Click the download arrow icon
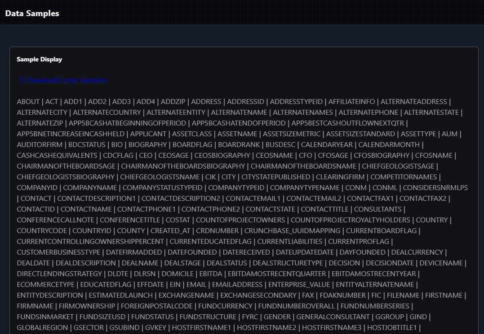484x334 pixels. click(21, 80)
